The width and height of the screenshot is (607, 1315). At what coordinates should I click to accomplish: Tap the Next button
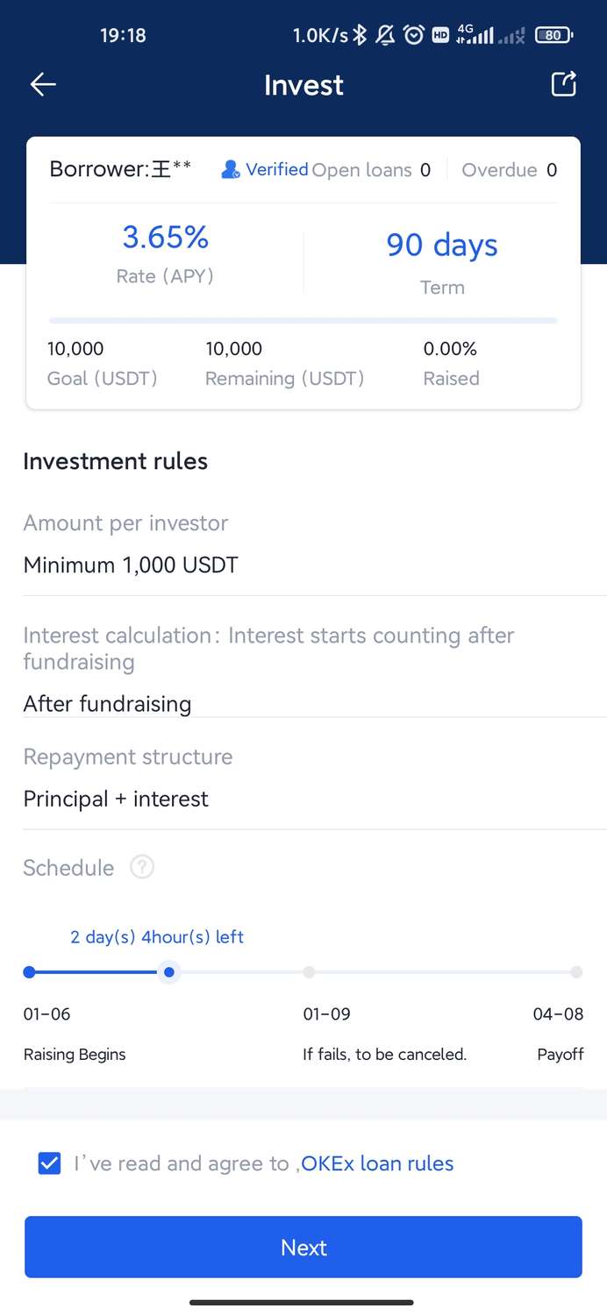[303, 1247]
